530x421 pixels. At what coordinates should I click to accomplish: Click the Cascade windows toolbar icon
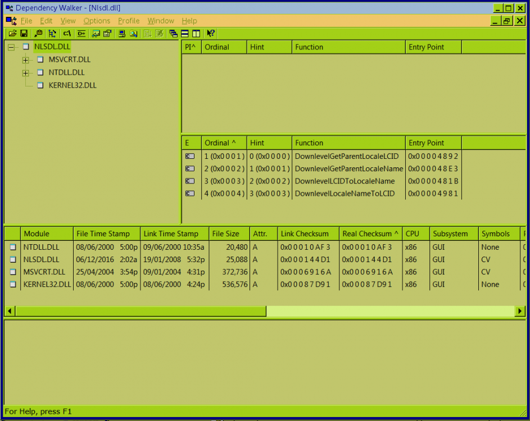(x=174, y=34)
